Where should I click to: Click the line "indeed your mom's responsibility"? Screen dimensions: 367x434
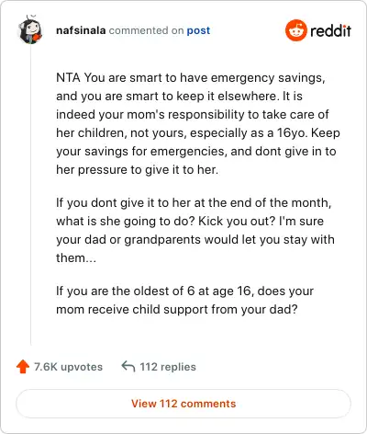point(193,114)
